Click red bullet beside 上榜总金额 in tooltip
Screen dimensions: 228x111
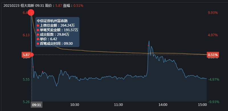tap(38, 25)
